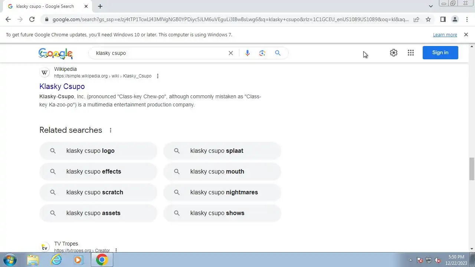Viewport: 475px width, 267px height.
Task: Open a new tab with plus icon
Action: [x=100, y=6]
